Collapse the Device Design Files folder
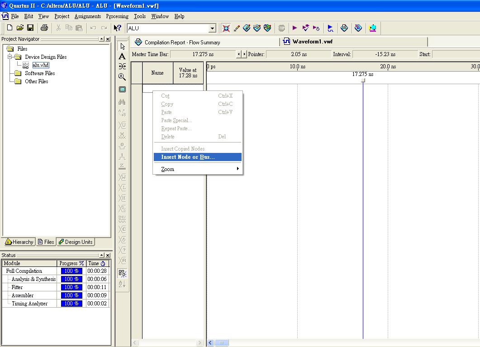 (x=10, y=57)
